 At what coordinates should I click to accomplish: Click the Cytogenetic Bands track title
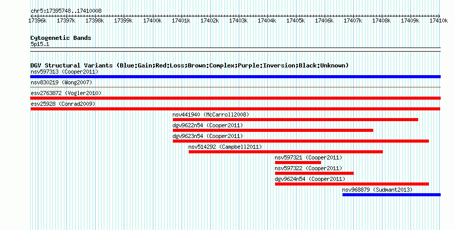pyautogui.click(x=61, y=38)
